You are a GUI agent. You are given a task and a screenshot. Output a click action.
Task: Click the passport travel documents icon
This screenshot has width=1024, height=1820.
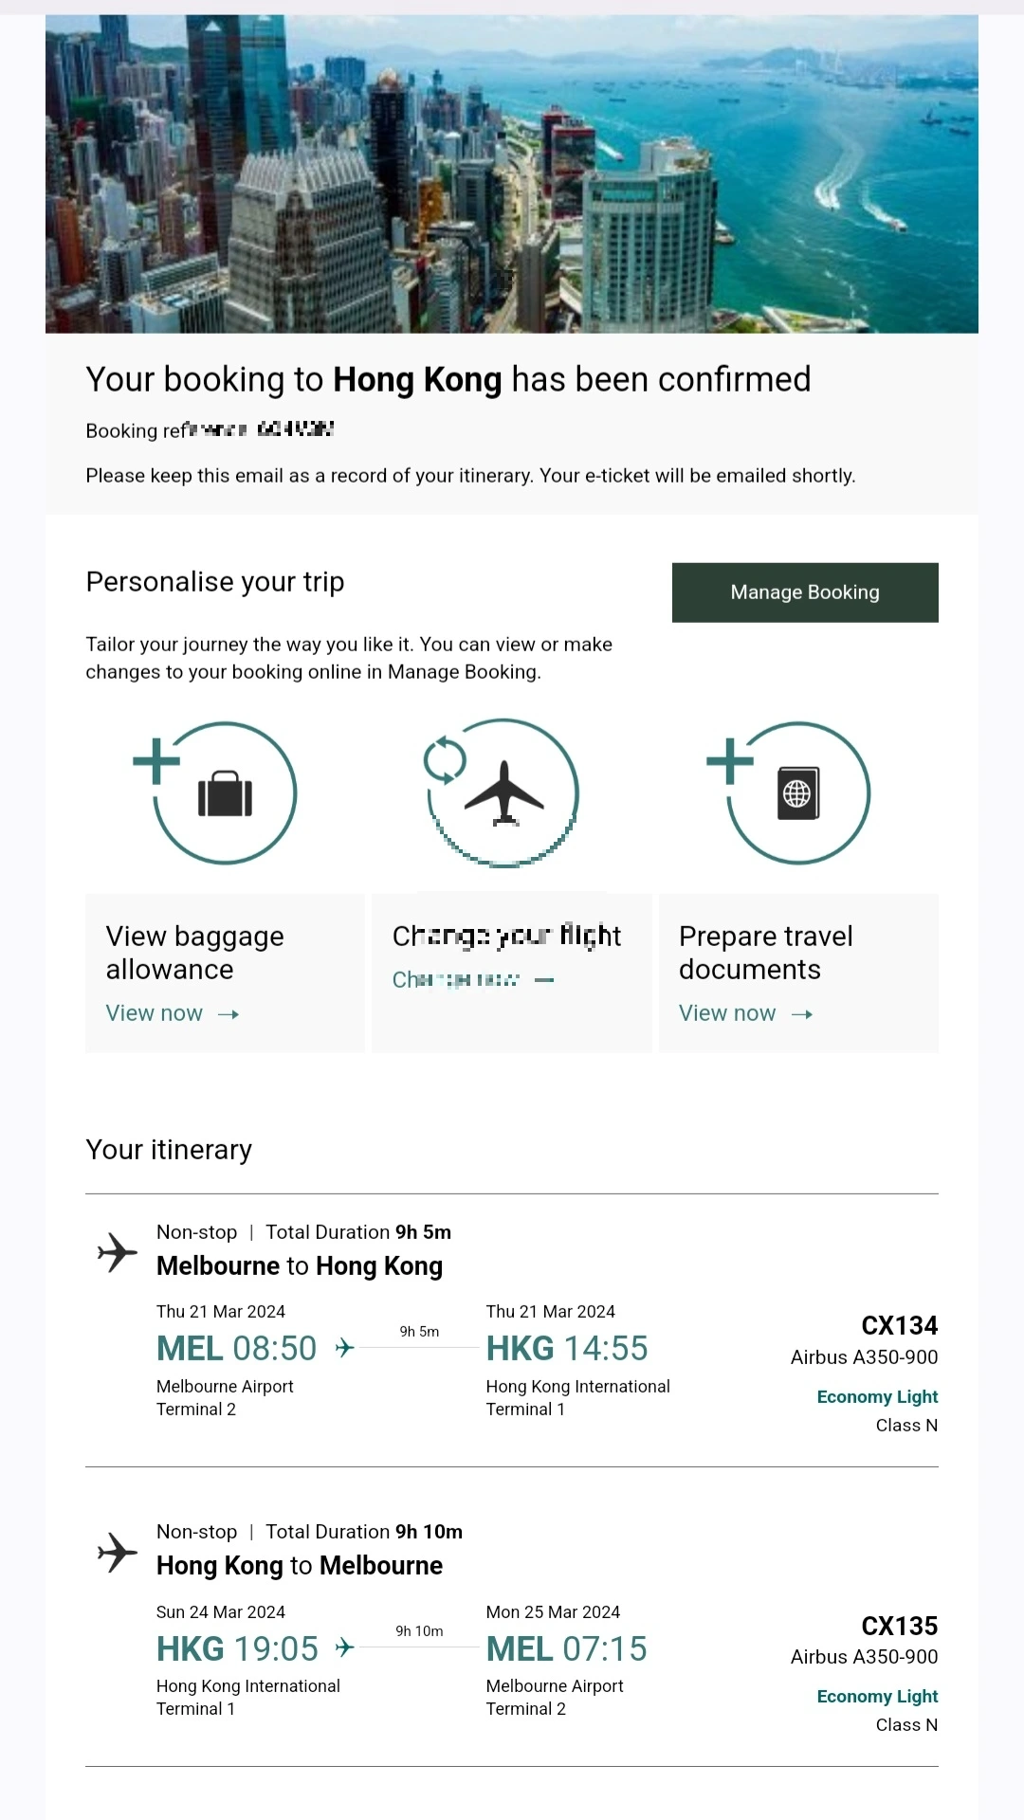coord(798,793)
